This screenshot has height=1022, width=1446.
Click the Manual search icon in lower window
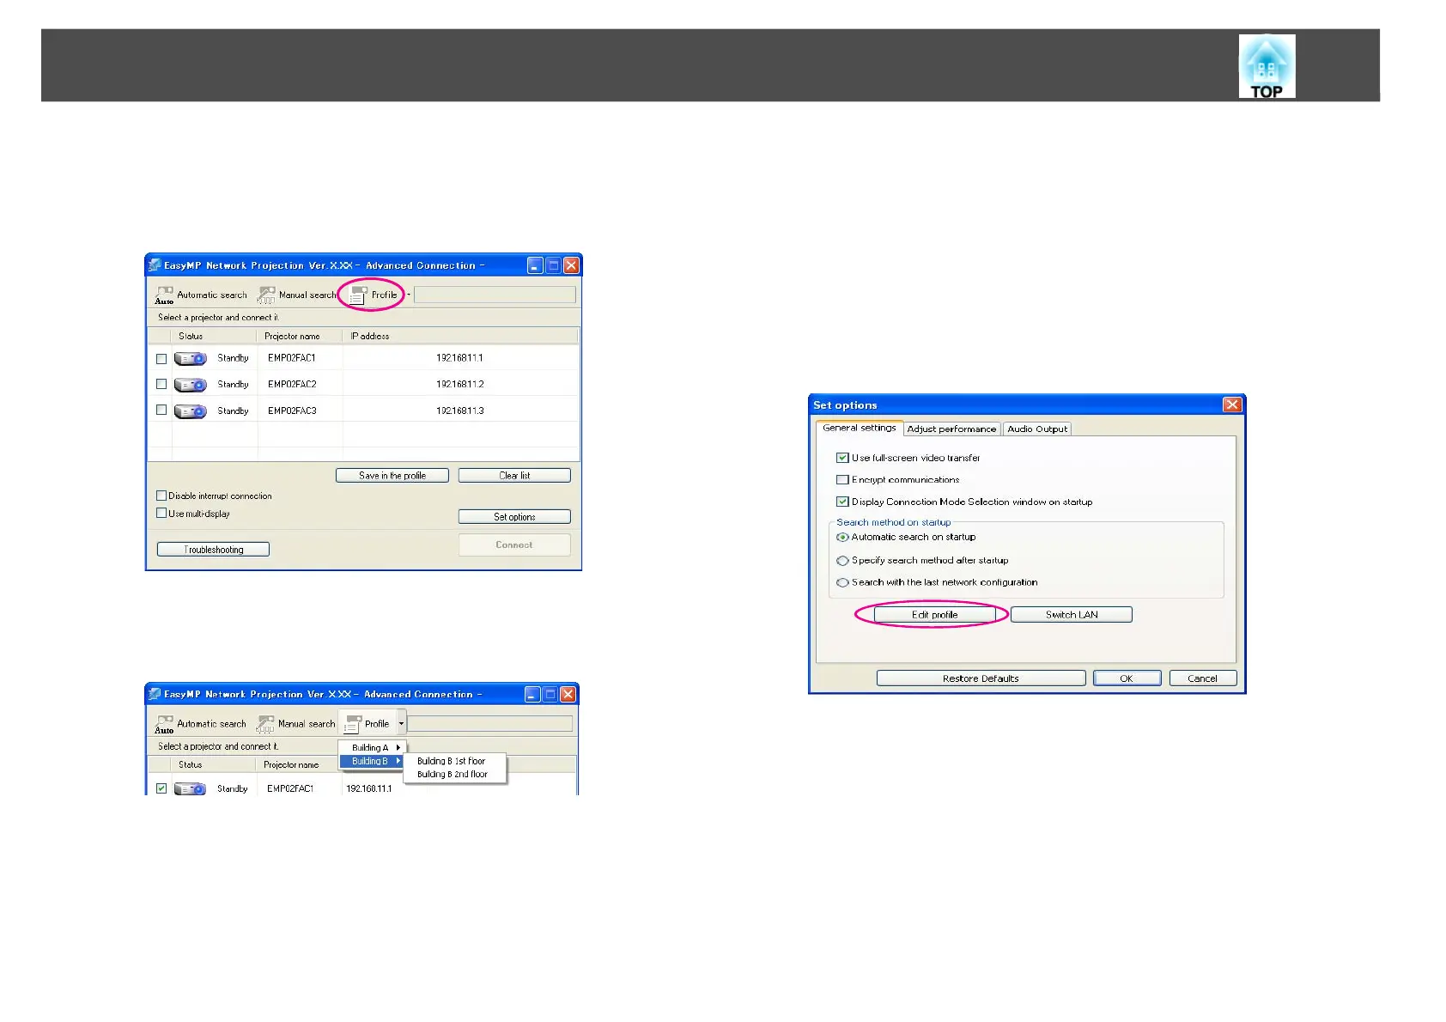(x=266, y=724)
